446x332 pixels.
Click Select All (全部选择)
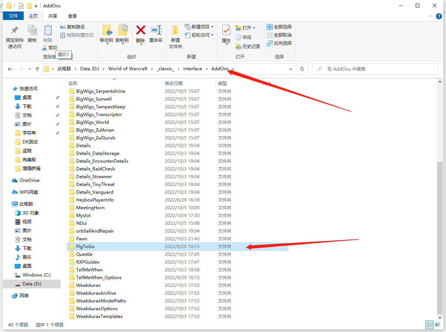tap(279, 27)
